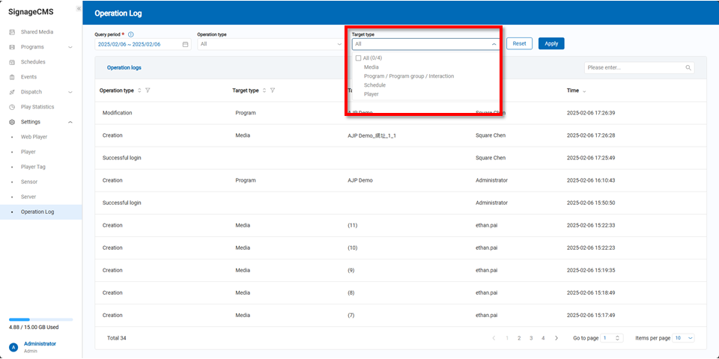Select Media in the Target type list
Screen dimensions: 719x359
point(371,67)
